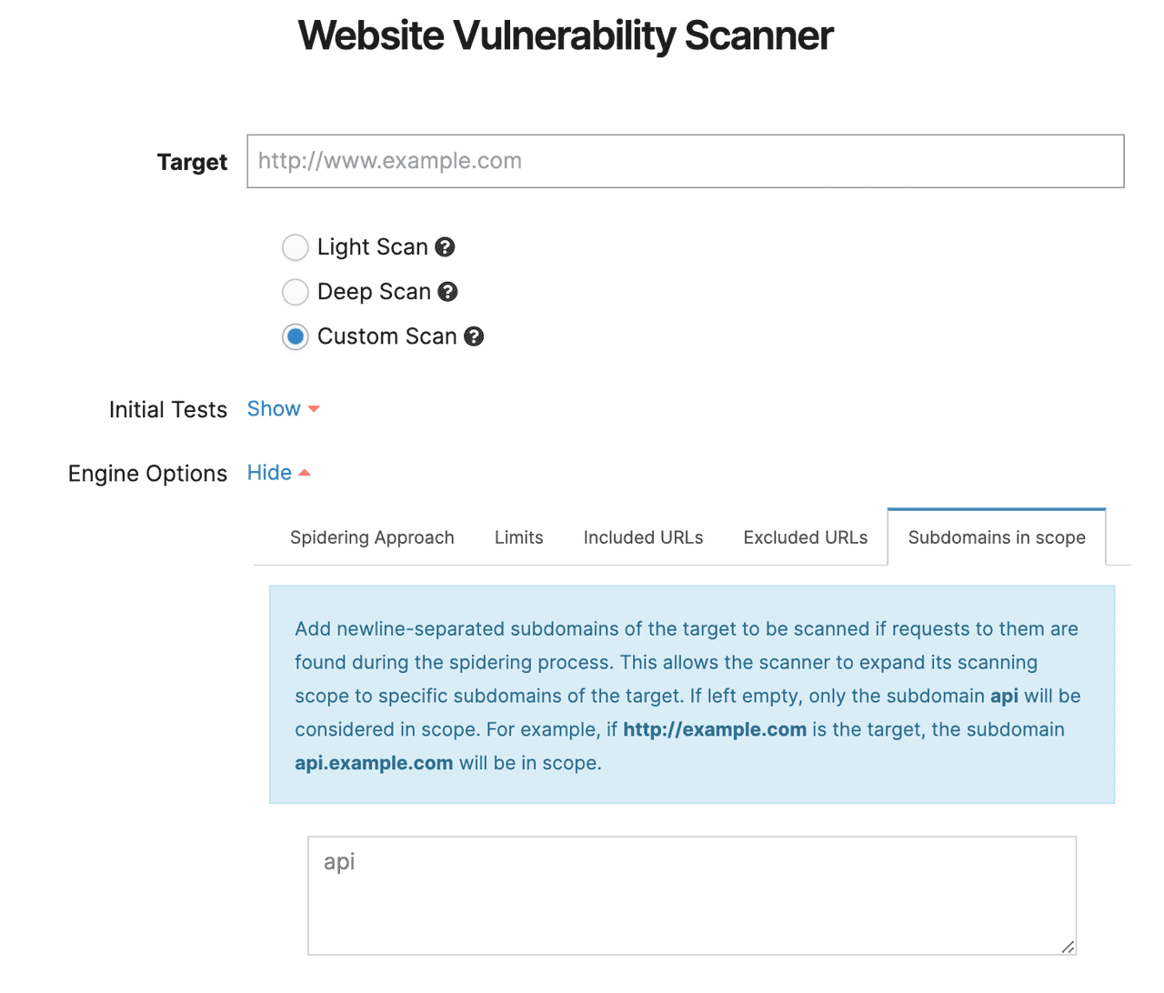Image resolution: width=1164 pixels, height=993 pixels.
Task: Click the Hide link for Engine Options
Action: [x=268, y=472]
